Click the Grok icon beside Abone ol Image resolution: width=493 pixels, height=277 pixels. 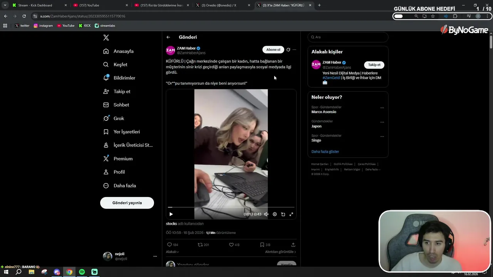coord(288,50)
